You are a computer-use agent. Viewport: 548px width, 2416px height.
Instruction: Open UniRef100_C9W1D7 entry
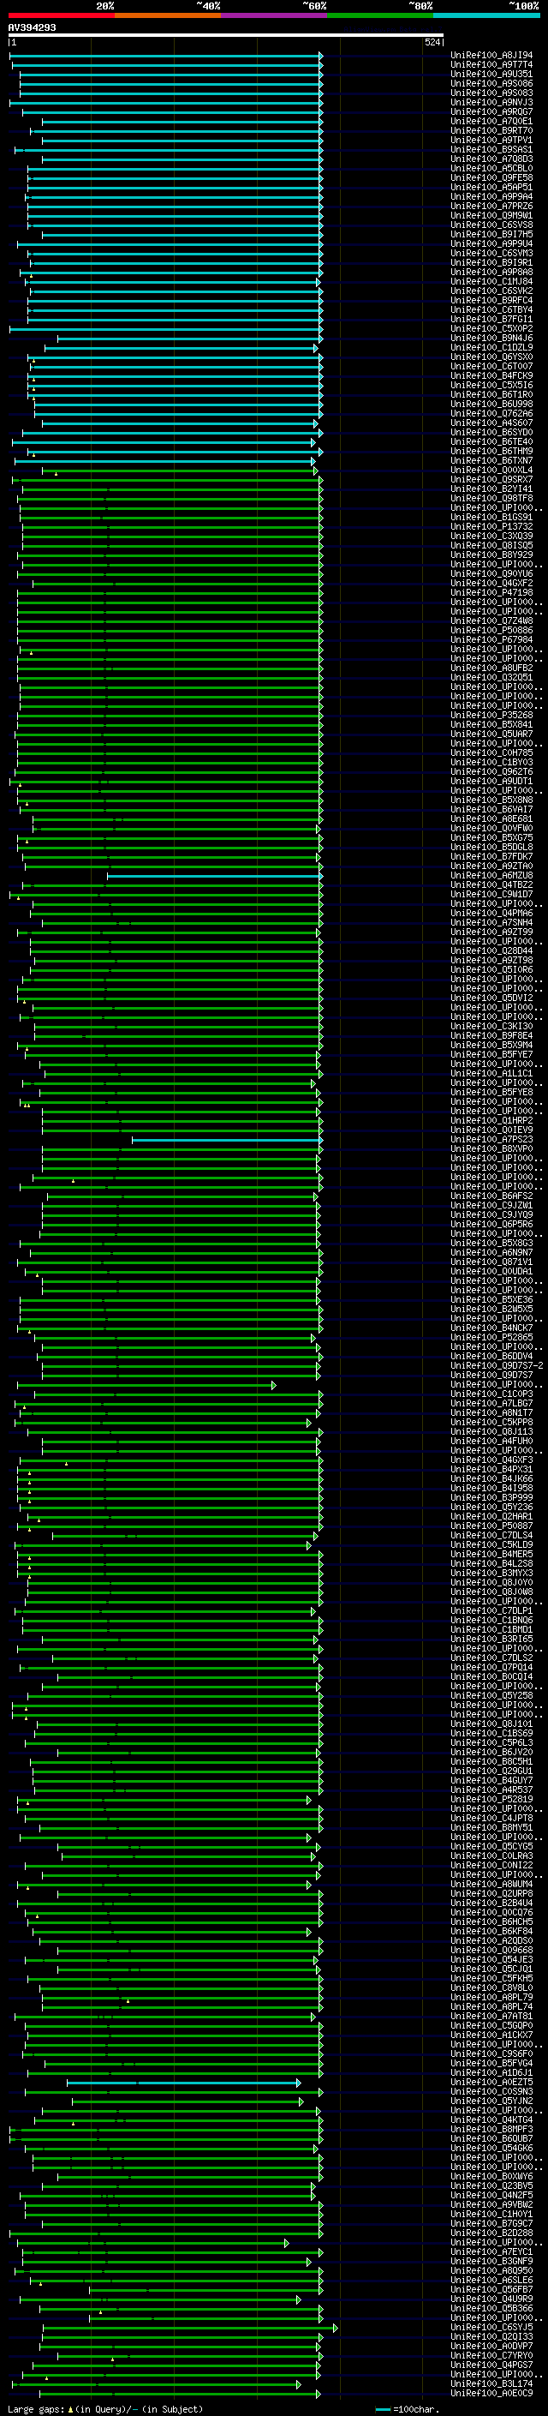pos(491,894)
